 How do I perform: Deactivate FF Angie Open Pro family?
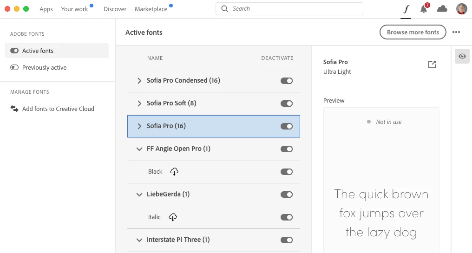[287, 149]
